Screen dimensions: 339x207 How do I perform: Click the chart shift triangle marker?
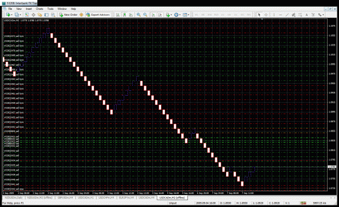click(x=262, y=19)
